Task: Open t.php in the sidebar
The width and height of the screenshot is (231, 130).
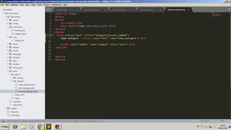Action: coord(17,98)
